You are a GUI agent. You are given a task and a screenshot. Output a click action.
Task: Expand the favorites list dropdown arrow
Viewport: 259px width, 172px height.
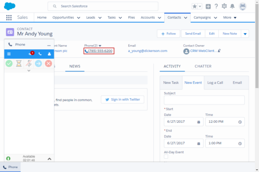[x=200, y=6]
